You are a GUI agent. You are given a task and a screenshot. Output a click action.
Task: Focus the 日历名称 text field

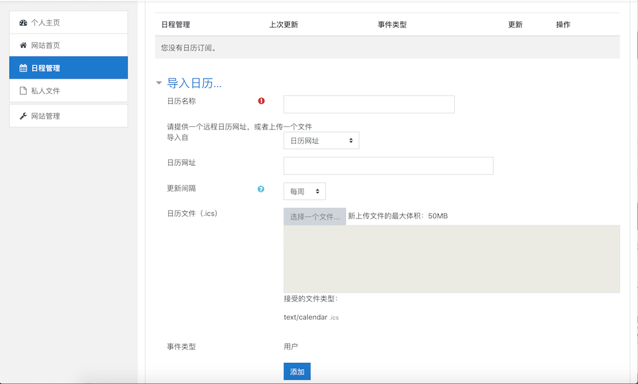(369, 105)
